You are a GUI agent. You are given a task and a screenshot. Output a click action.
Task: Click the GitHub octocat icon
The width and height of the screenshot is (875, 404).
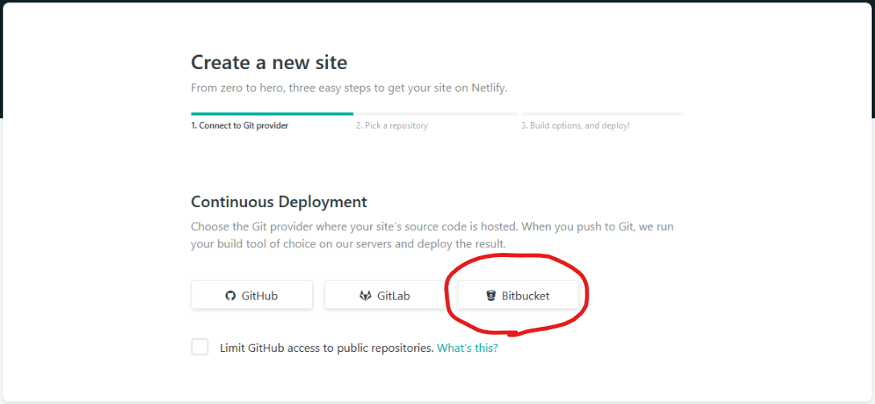click(x=231, y=296)
